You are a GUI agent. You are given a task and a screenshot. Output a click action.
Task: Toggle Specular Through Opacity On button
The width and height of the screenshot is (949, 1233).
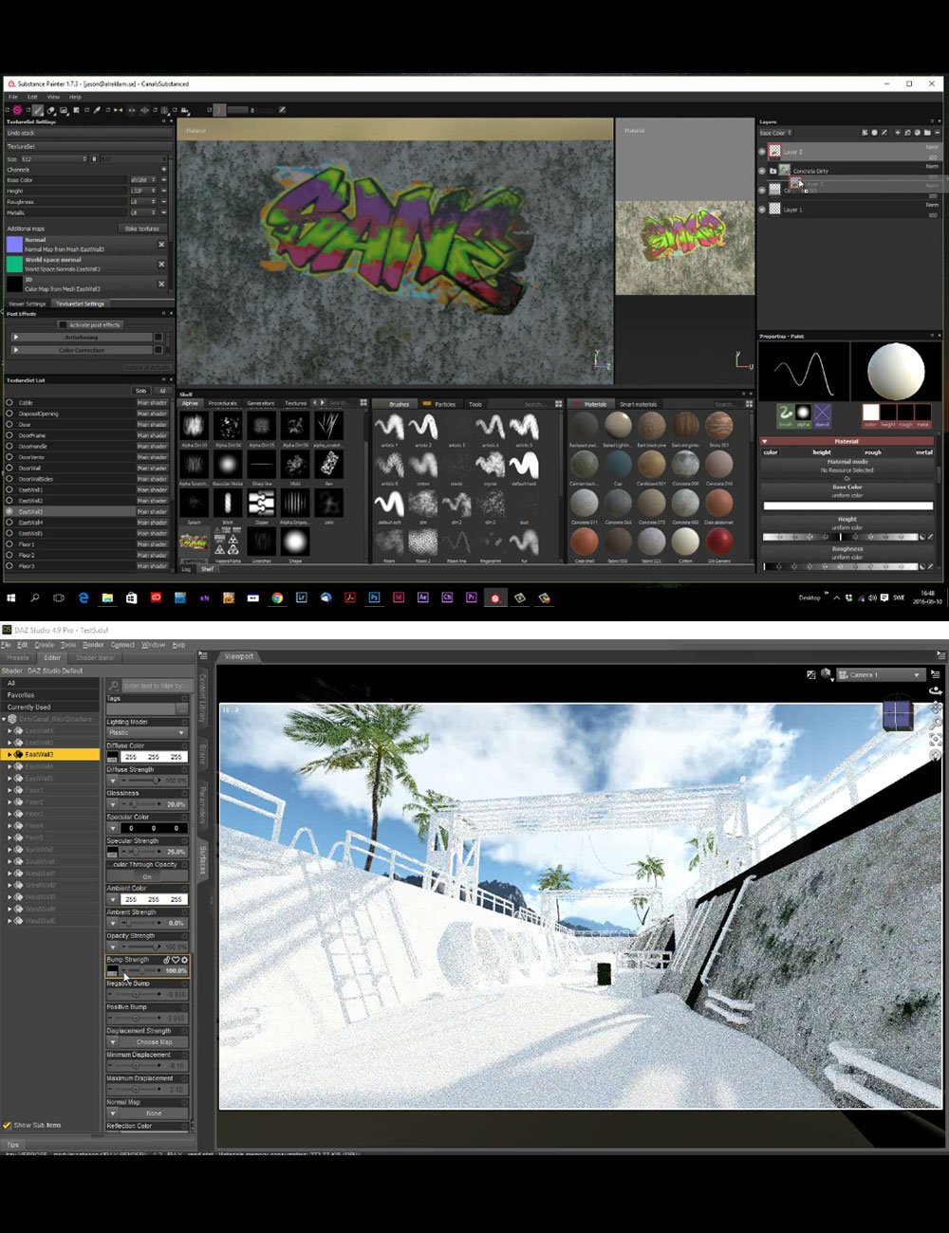[x=147, y=876]
